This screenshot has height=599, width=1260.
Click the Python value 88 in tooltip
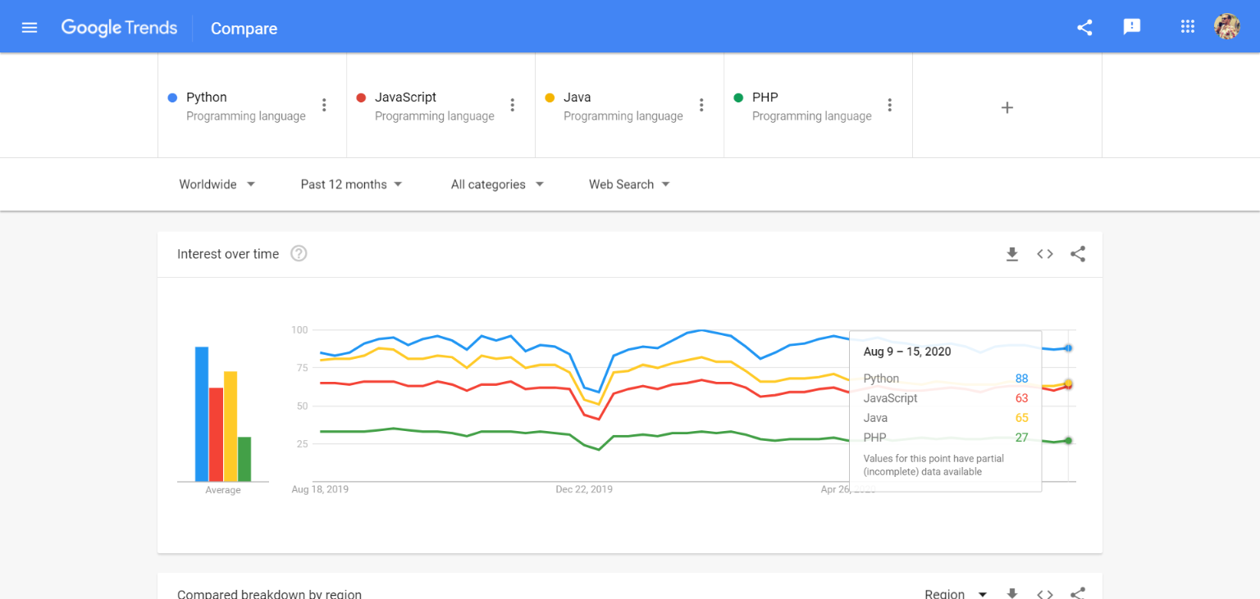(1021, 379)
